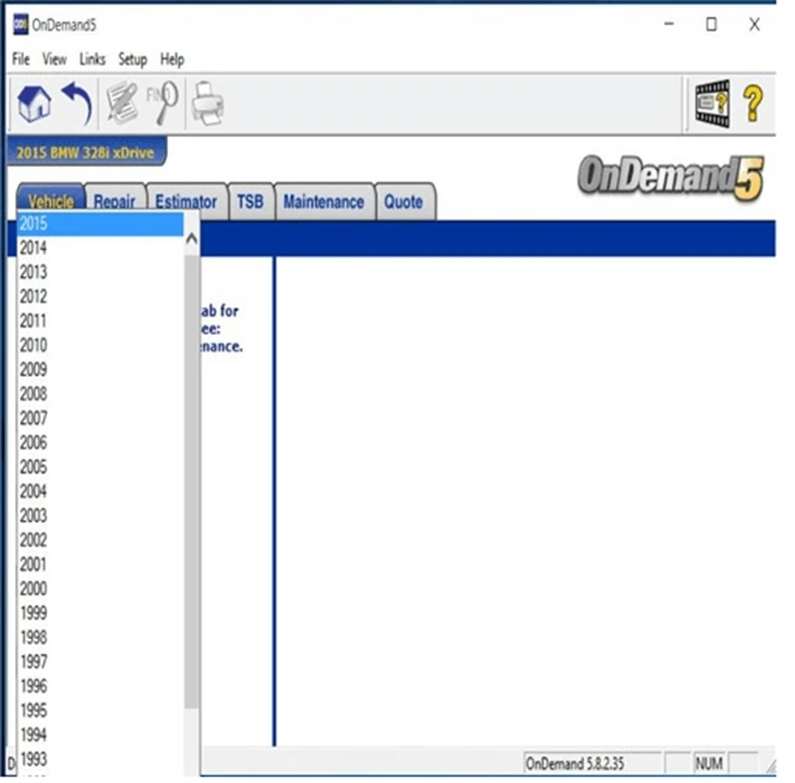Select year 2010 in the list
This screenshot has height=783, width=795.
(100, 345)
